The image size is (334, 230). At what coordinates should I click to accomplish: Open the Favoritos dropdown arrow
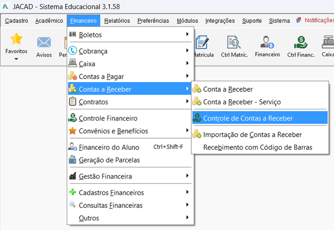pyautogui.click(x=16, y=59)
